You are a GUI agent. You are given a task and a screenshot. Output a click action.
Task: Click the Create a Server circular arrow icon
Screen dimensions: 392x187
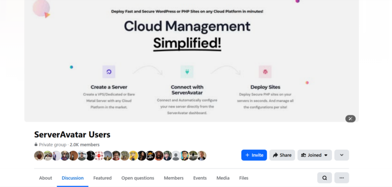click(109, 72)
